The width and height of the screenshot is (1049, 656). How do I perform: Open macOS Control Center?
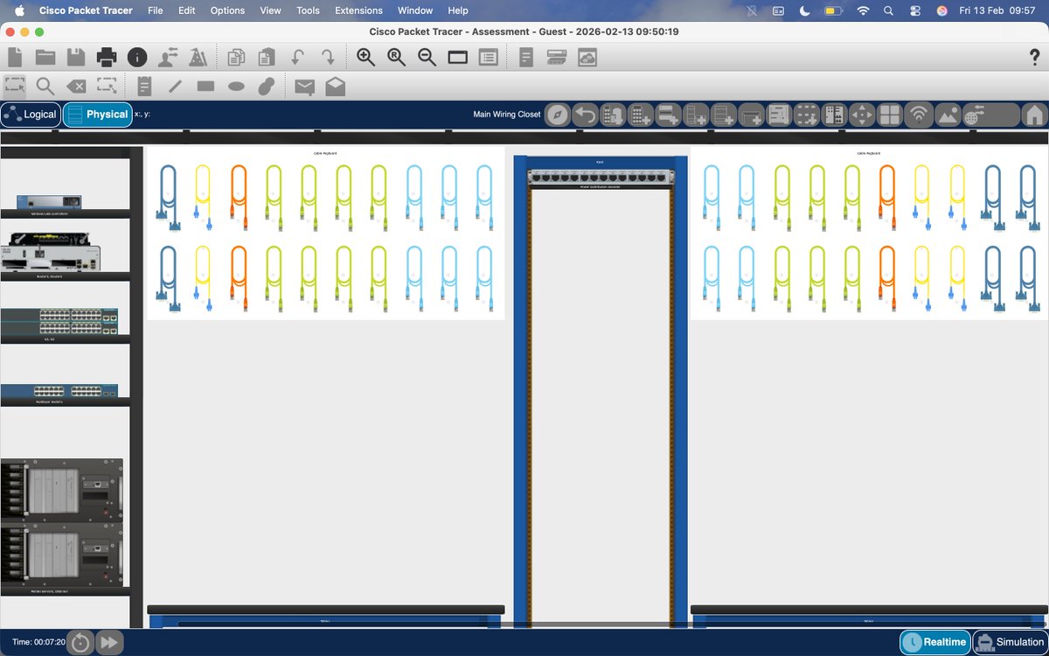[x=915, y=10]
